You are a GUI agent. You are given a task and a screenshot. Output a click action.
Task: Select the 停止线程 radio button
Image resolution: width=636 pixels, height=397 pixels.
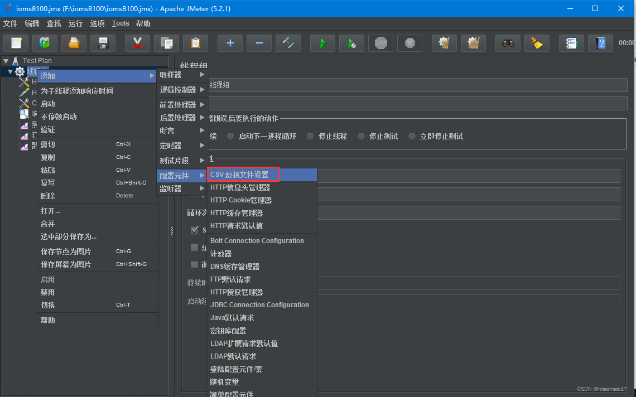(x=311, y=136)
